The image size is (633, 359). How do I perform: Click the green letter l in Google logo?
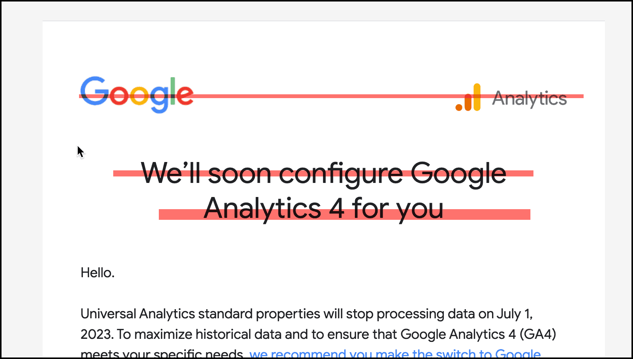coord(173,91)
